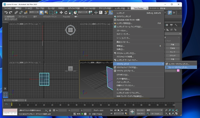Open the object category dropdown in the command panel

(173, 34)
